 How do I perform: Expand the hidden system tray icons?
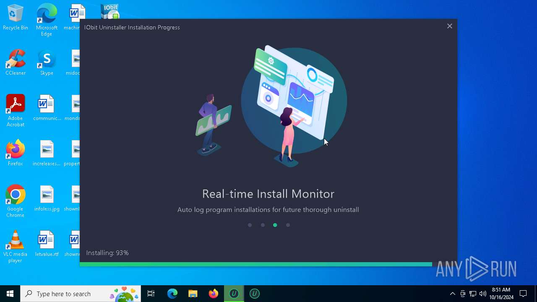click(x=452, y=294)
